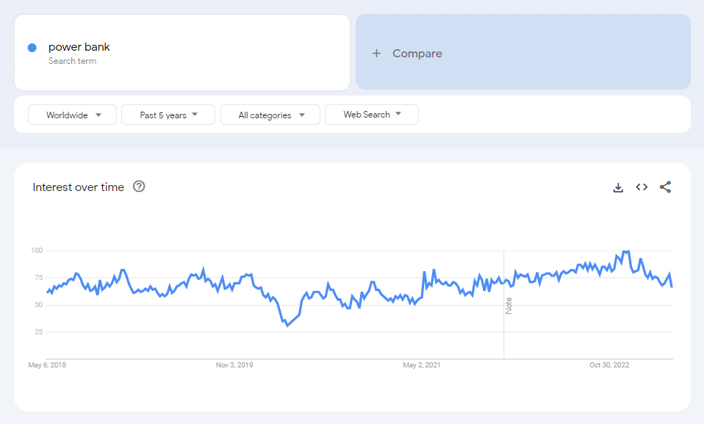Expand the Worldwide region dropdown
This screenshot has width=704, height=424.
pos(72,115)
